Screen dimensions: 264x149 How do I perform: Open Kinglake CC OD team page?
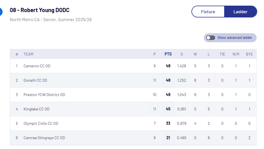[36, 109]
